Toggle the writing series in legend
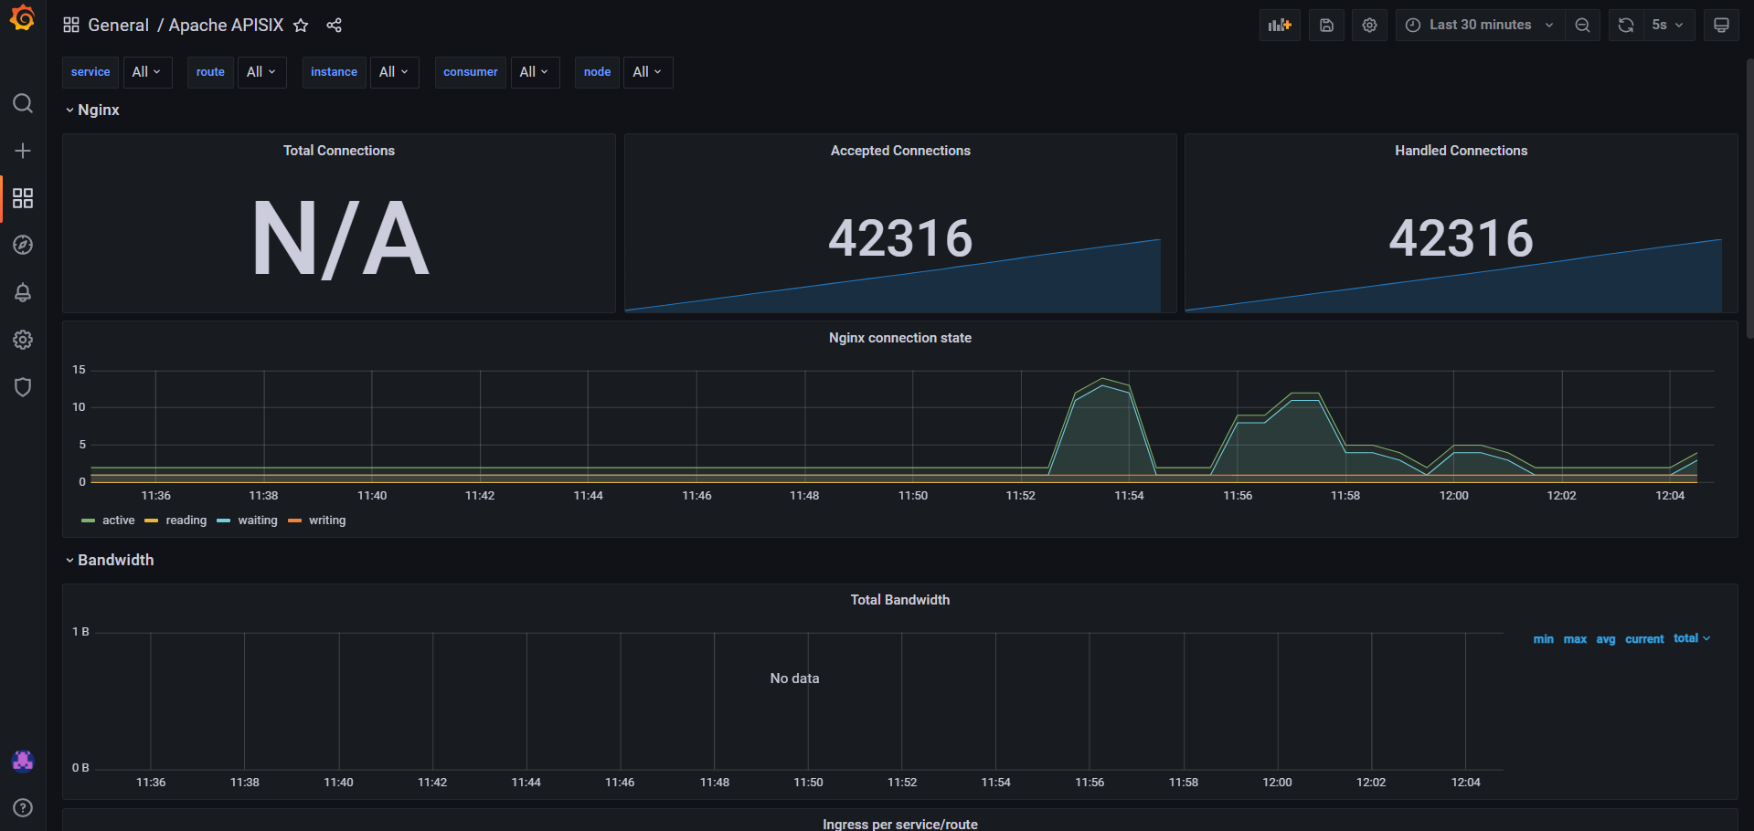This screenshot has width=1754, height=831. [327, 521]
